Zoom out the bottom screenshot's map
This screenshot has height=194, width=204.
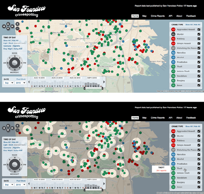point(17,130)
